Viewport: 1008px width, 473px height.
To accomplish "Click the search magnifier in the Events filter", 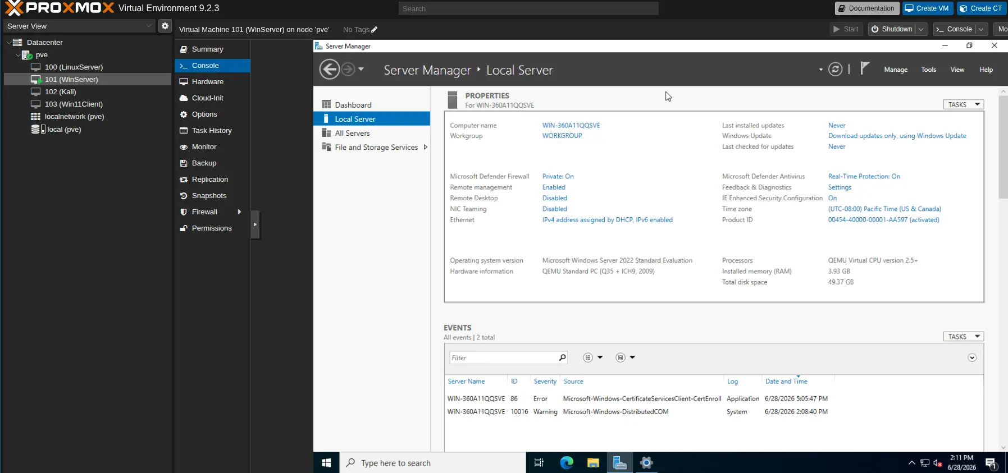I will point(562,357).
